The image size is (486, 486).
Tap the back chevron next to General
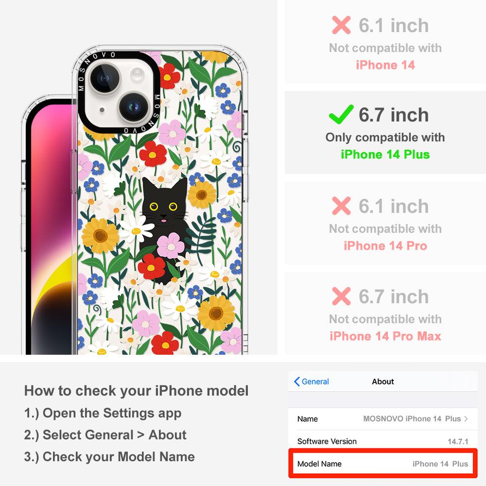[296, 382]
